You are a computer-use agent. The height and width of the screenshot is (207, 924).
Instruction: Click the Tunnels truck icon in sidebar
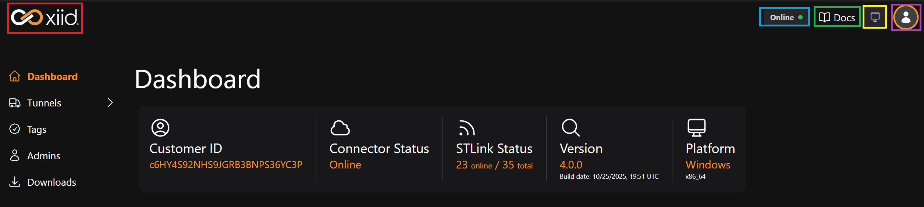15,103
